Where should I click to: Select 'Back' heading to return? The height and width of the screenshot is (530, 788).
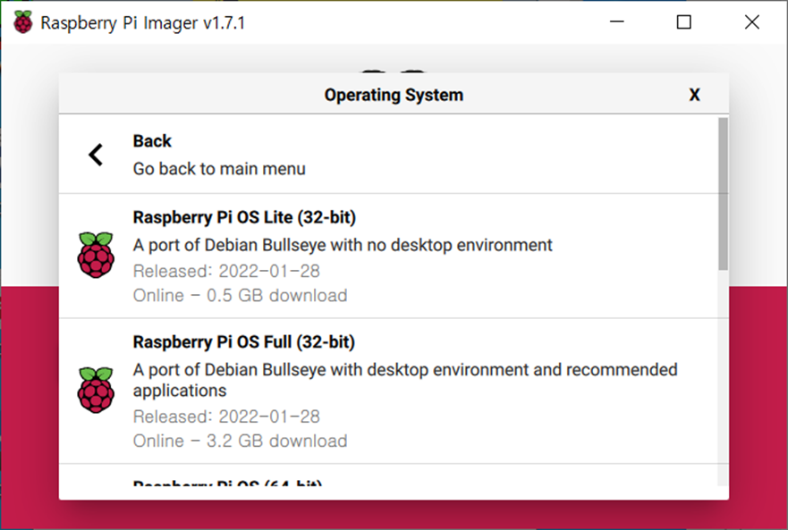[x=152, y=141]
